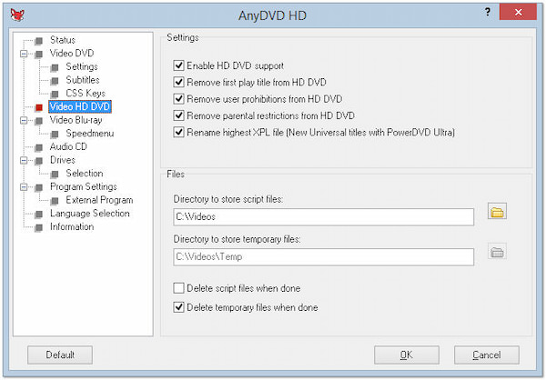Click the temporary files directory field

tap(323, 256)
